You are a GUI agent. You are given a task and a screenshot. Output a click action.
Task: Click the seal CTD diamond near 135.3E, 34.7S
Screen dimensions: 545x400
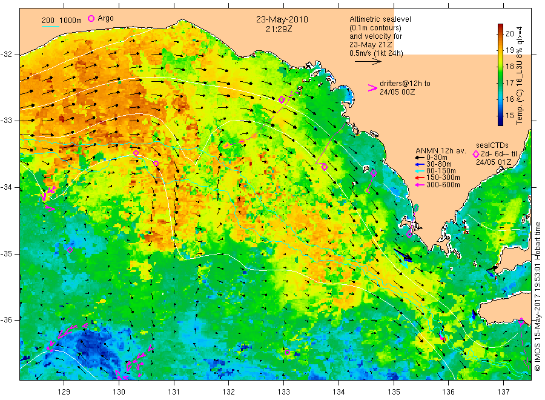[409, 234]
